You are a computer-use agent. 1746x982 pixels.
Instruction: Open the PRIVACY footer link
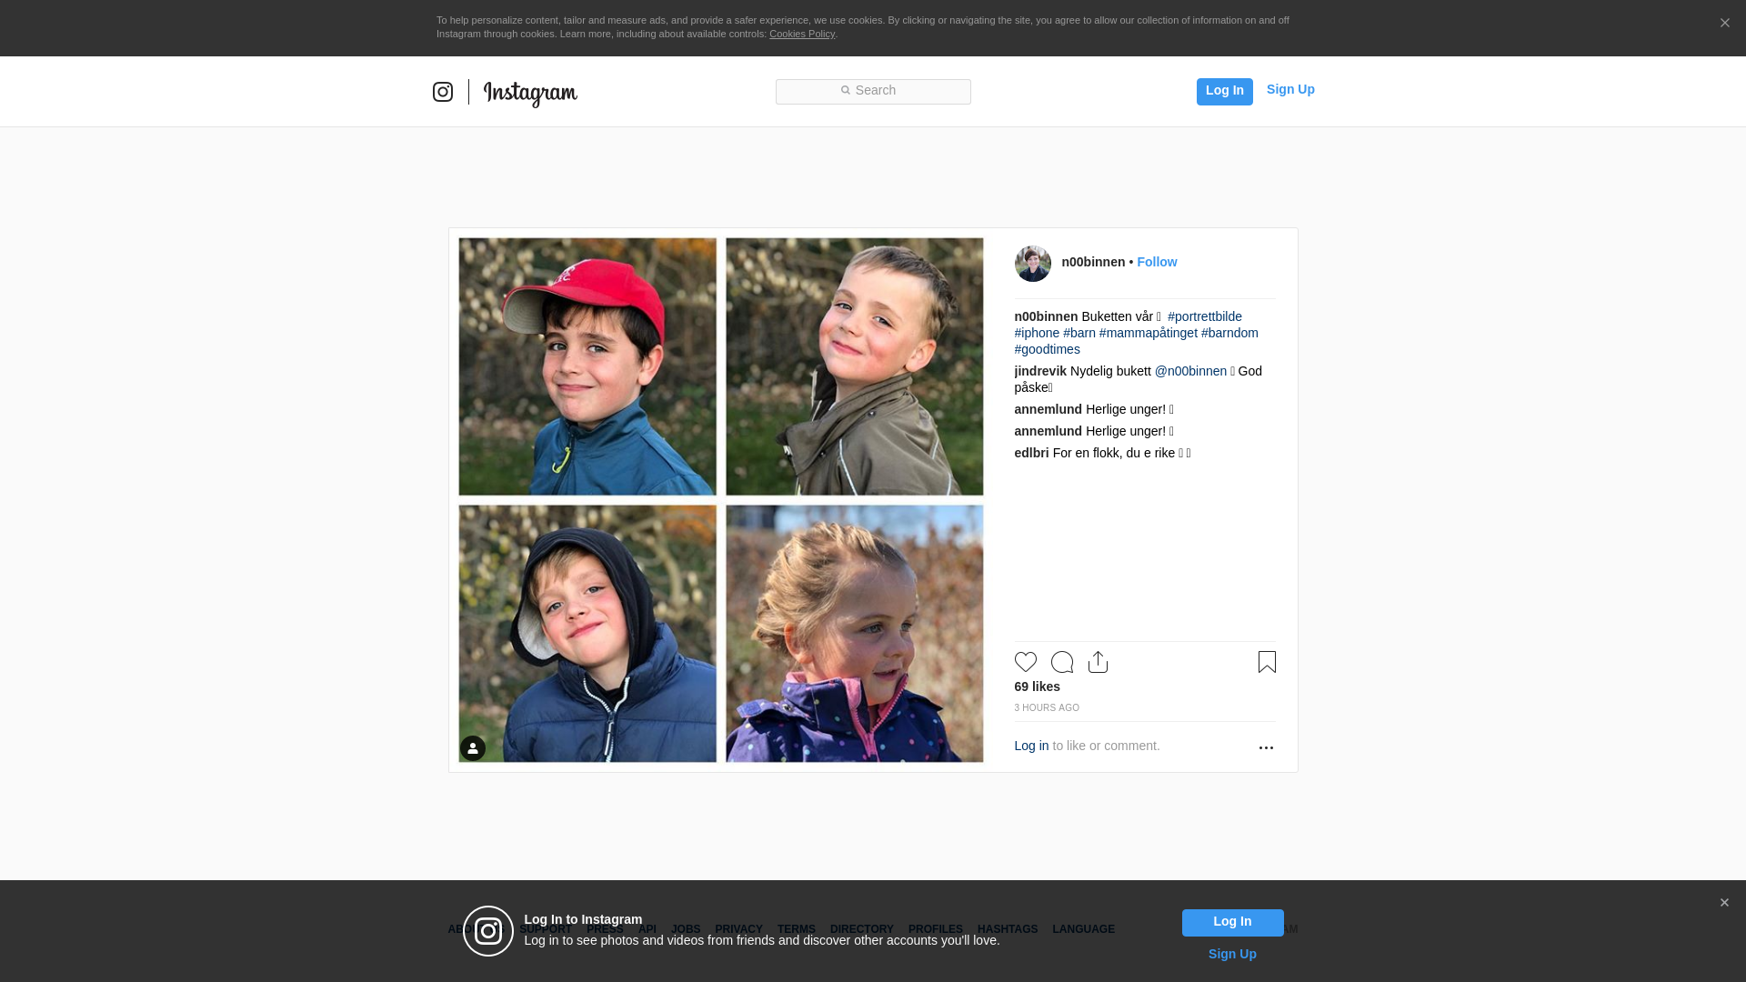click(738, 929)
